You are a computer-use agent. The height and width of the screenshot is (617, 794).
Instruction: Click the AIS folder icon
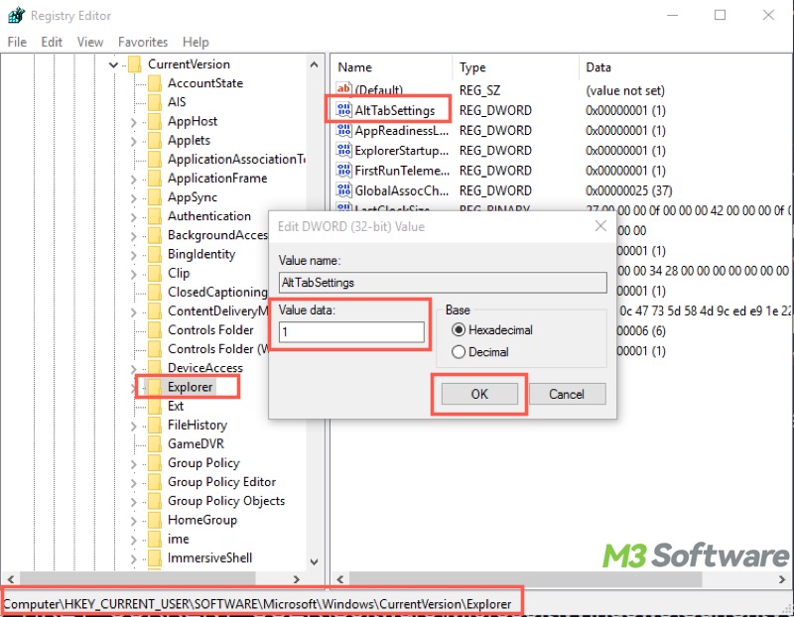[x=155, y=102]
